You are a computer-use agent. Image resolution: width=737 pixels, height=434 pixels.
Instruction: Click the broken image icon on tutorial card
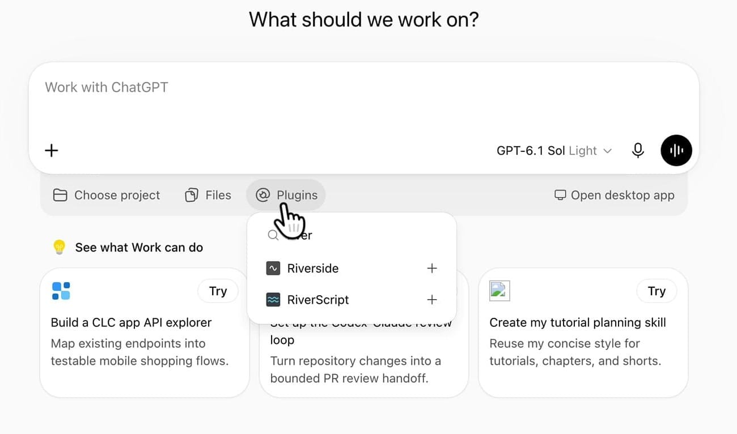[499, 291]
